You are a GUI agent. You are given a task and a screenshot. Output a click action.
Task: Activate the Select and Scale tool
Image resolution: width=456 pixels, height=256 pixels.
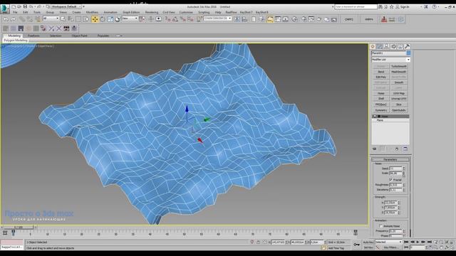(110, 19)
